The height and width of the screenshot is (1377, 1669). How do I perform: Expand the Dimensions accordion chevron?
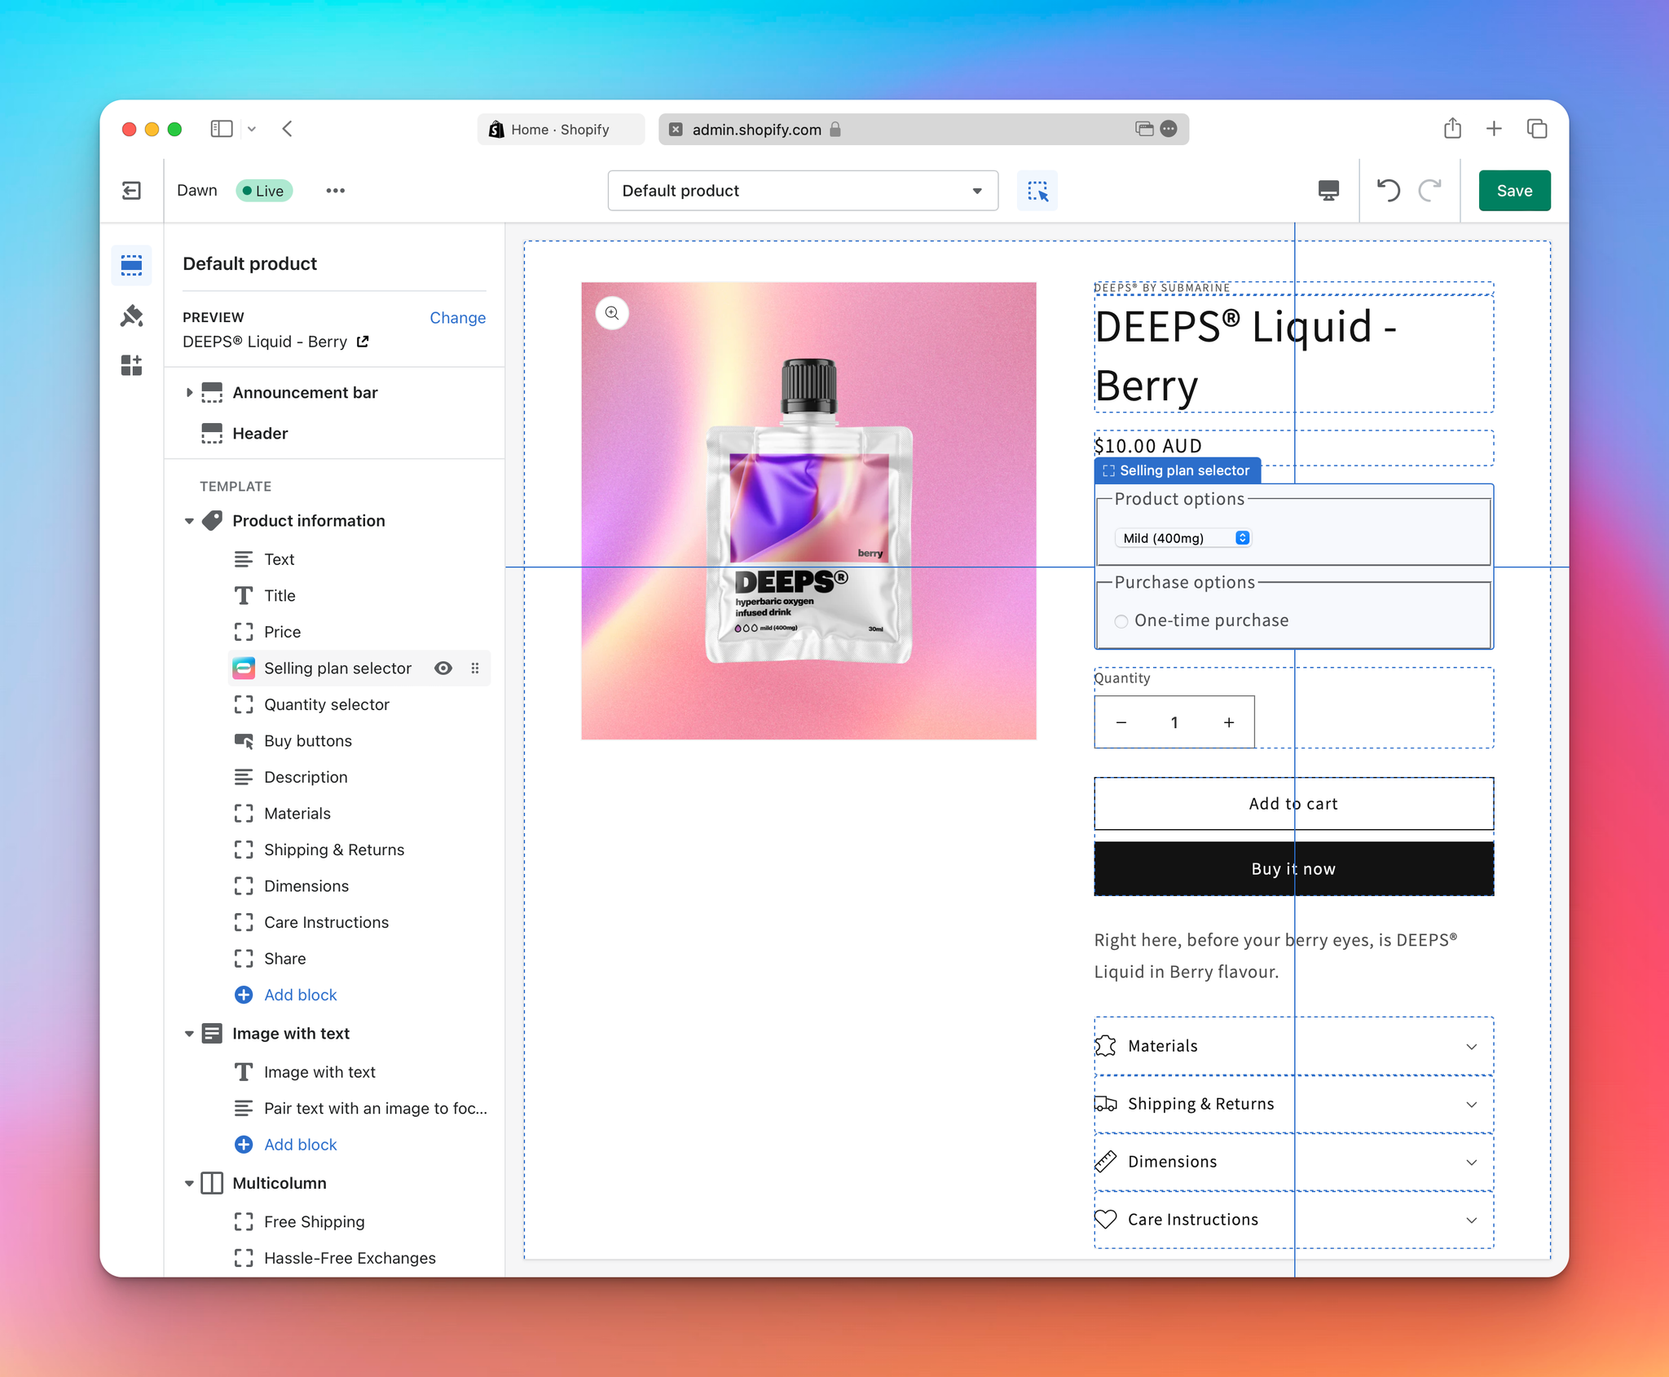pyautogui.click(x=1472, y=1162)
